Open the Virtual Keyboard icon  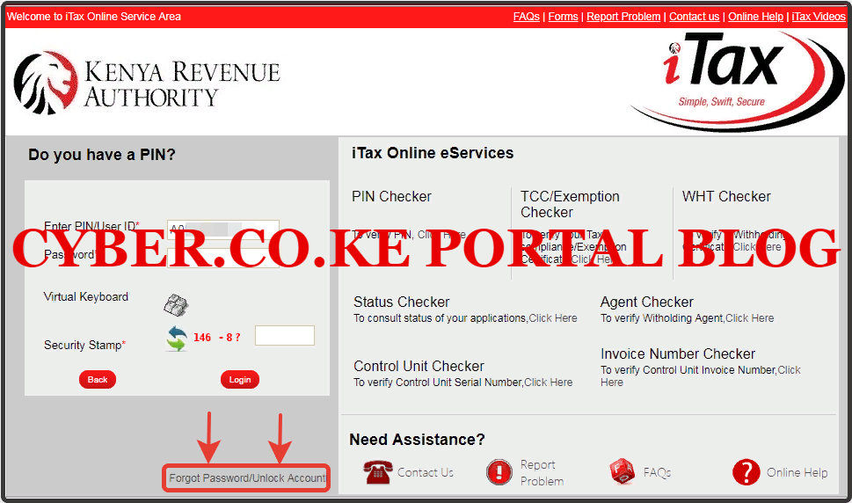pyautogui.click(x=176, y=305)
